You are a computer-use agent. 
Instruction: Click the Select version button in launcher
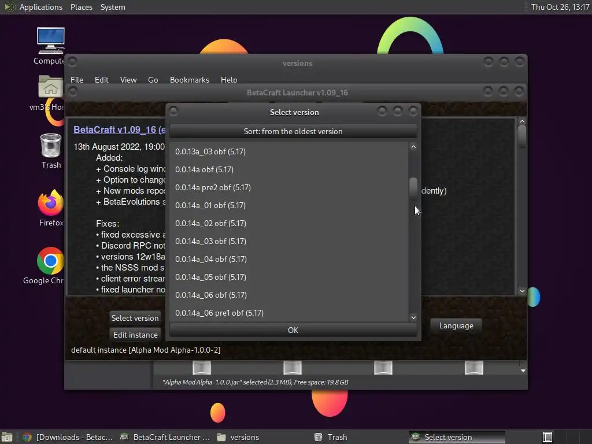point(135,318)
